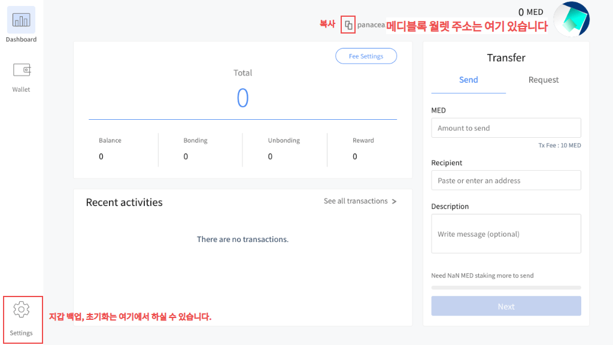
Task: Click the Medibloc logo avatar in the corner
Action: click(571, 19)
